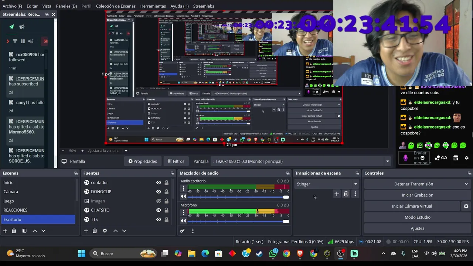Open Micrófono options three-dot button
Image resolution: width=473 pixels, height=266 pixels.
[183, 212]
